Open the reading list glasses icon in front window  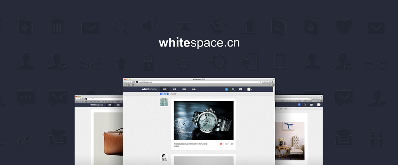[125, 85]
